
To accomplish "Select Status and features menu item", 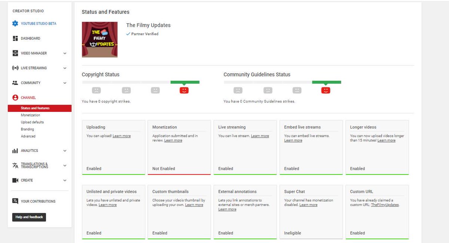I will [x=40, y=108].
